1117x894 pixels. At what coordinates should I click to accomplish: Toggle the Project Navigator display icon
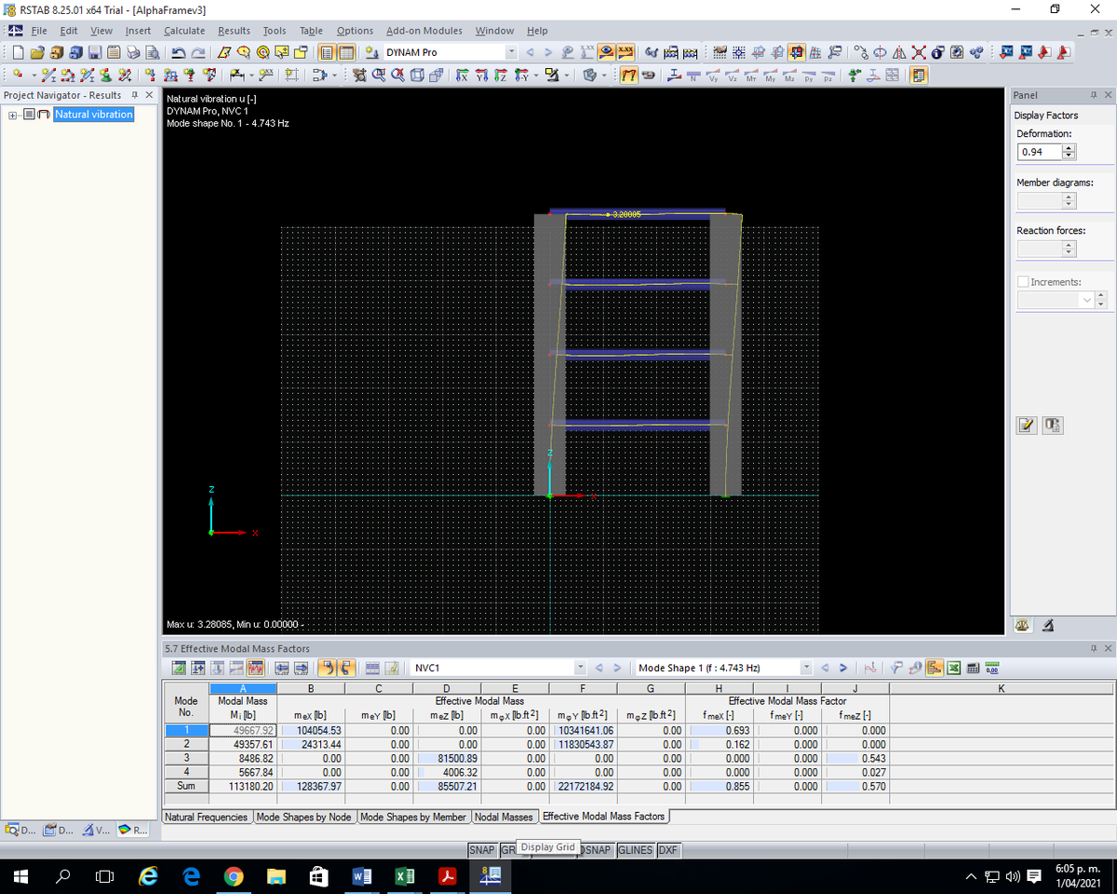(x=327, y=52)
